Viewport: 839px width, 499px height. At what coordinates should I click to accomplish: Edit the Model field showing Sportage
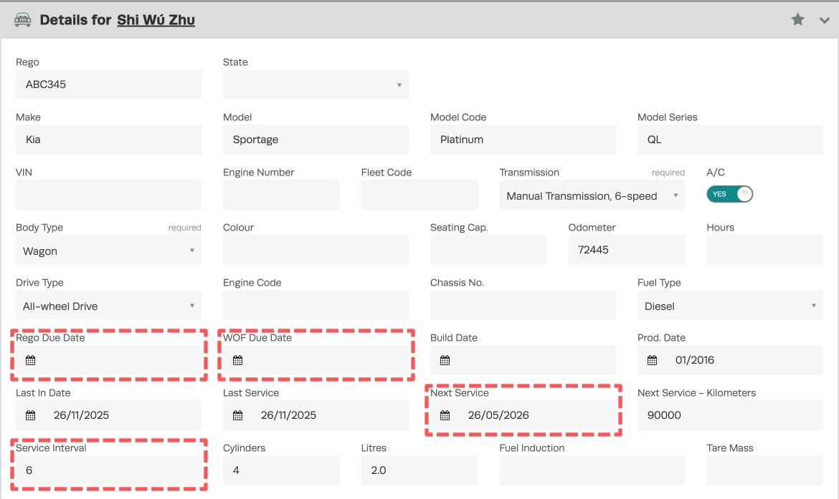click(316, 140)
